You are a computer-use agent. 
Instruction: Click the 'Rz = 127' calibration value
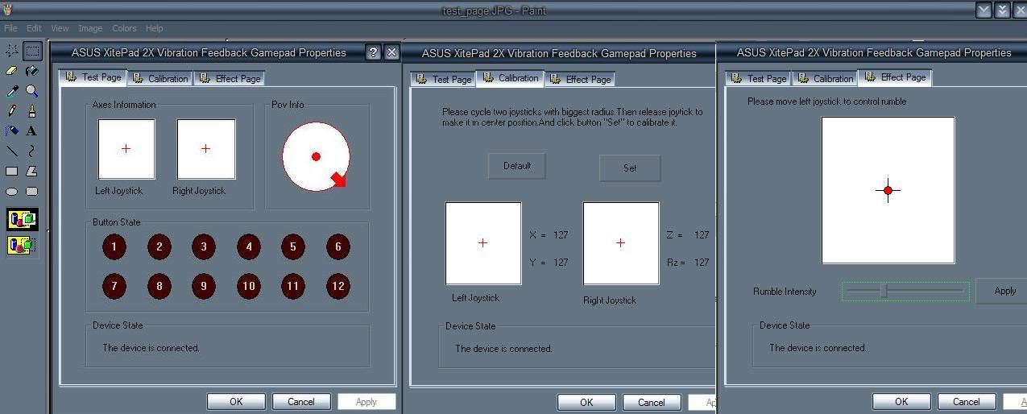[688, 262]
